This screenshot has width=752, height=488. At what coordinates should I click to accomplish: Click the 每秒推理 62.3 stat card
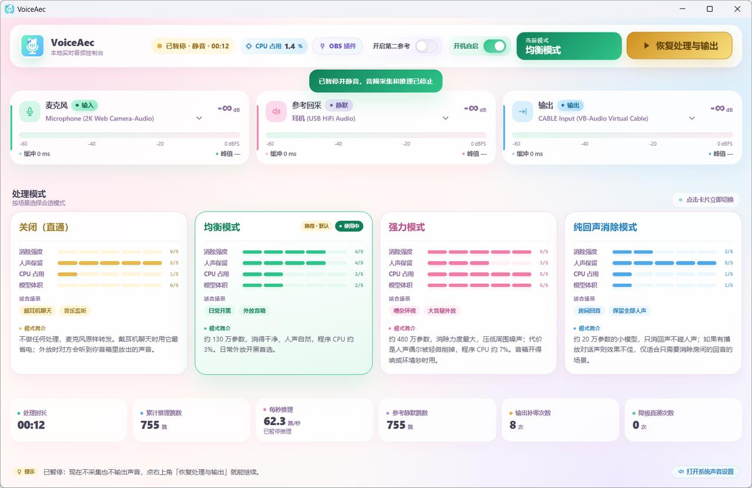coord(314,420)
